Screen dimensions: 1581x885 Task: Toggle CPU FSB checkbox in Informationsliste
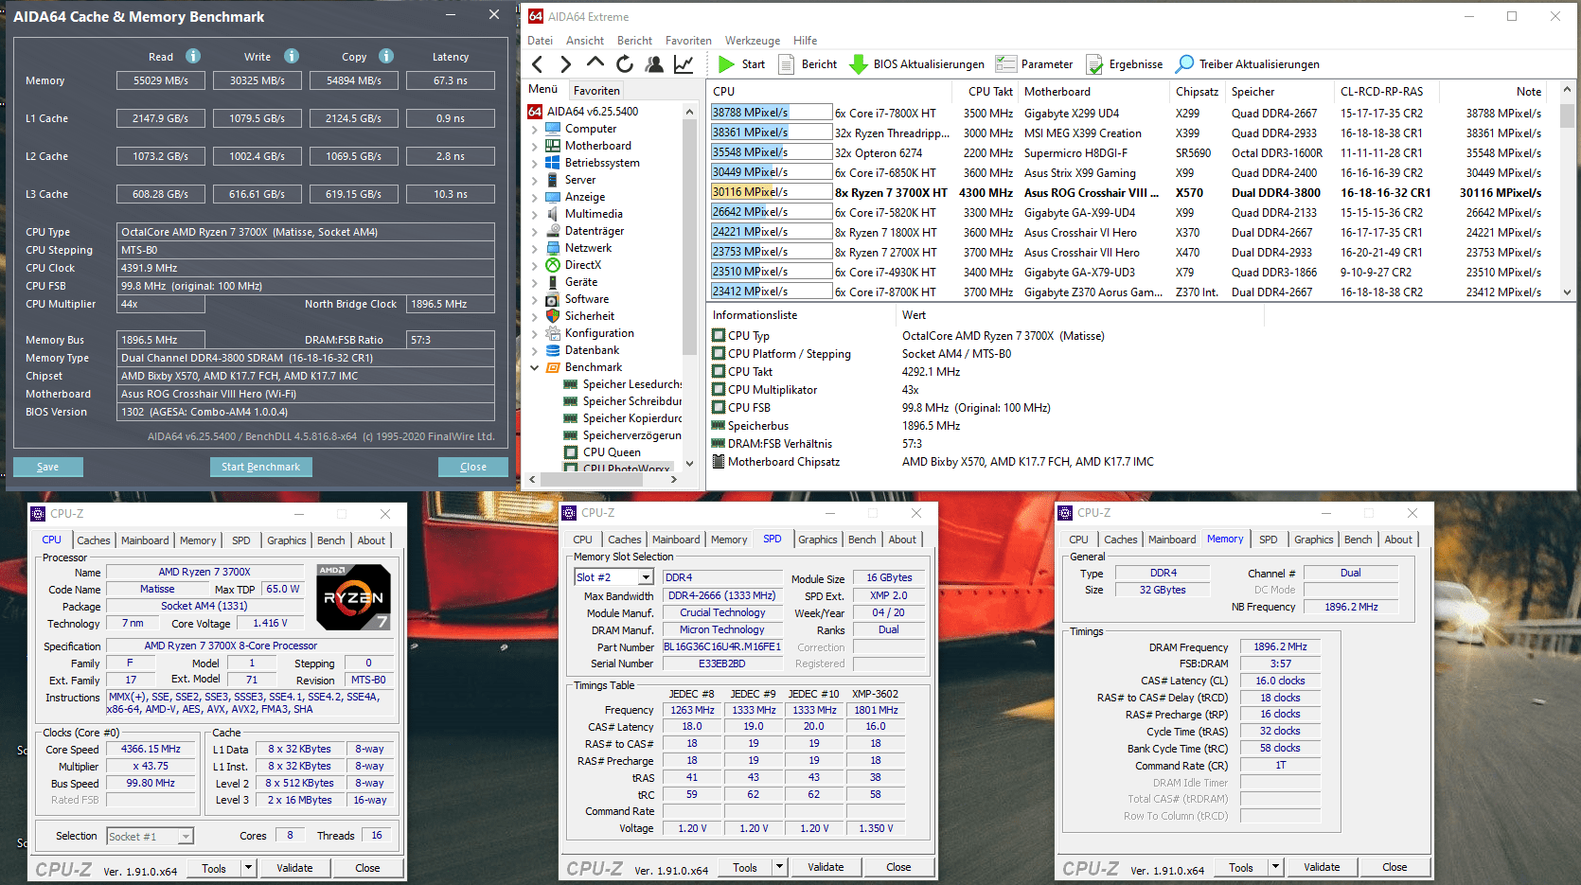pyautogui.click(x=719, y=408)
